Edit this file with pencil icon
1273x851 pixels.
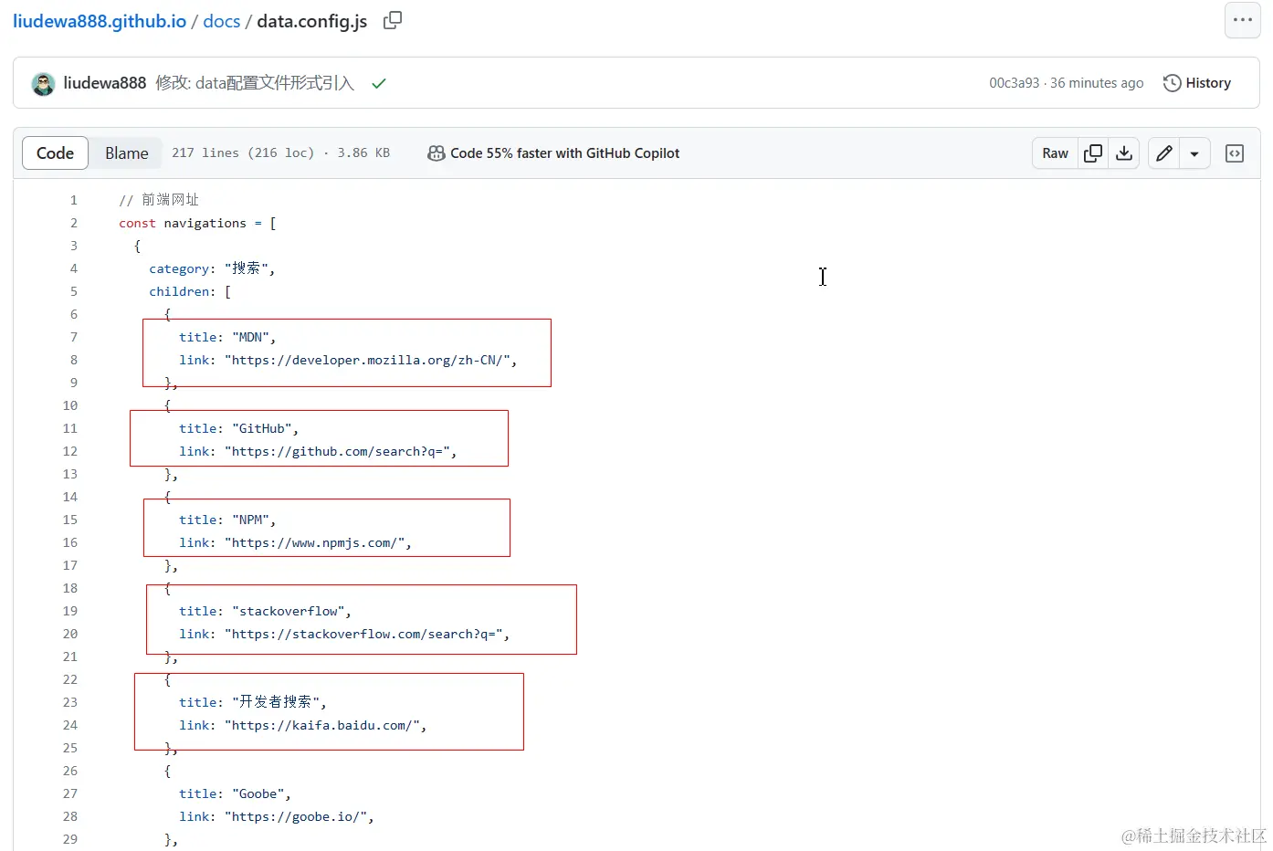[1163, 153]
